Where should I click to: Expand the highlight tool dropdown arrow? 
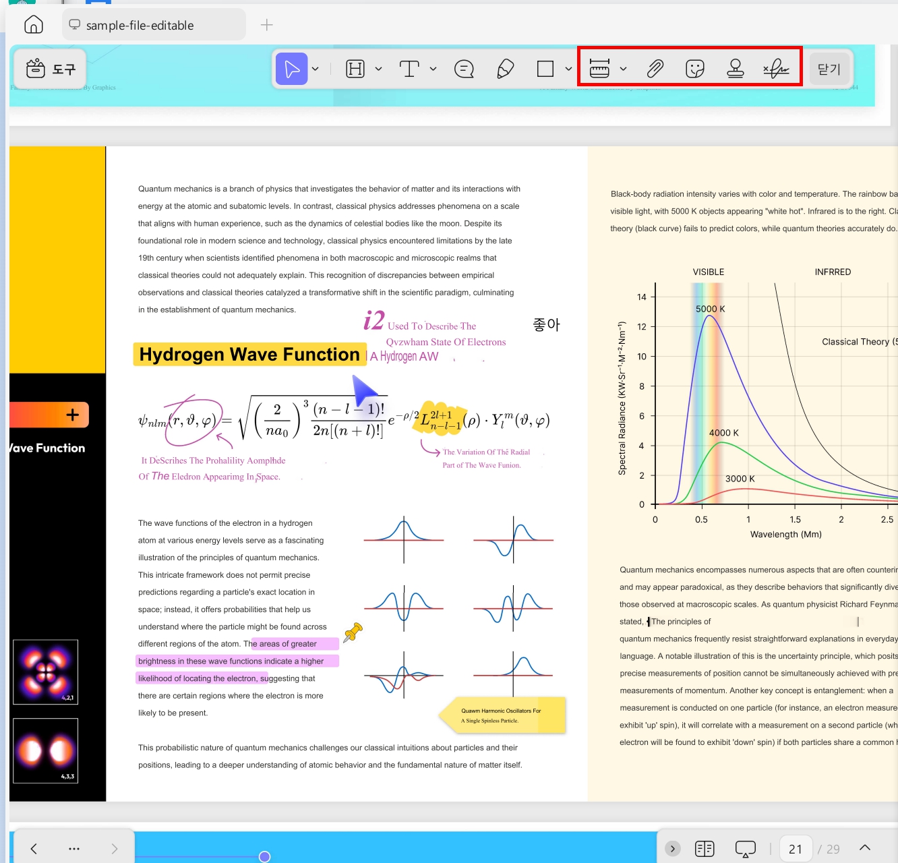tap(378, 69)
